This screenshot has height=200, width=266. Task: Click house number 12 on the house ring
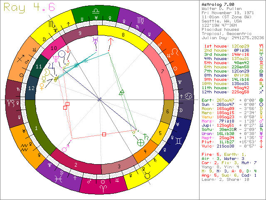pos(32,88)
